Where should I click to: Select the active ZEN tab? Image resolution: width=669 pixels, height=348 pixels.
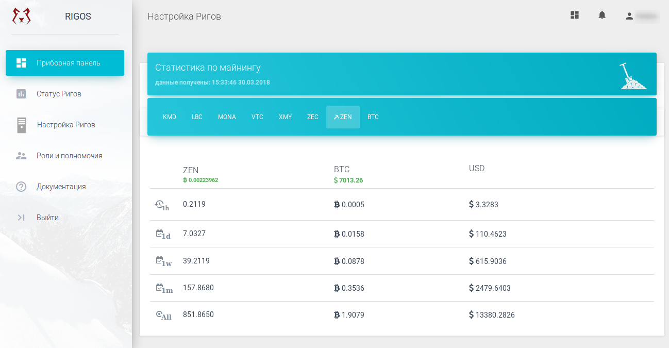[343, 117]
